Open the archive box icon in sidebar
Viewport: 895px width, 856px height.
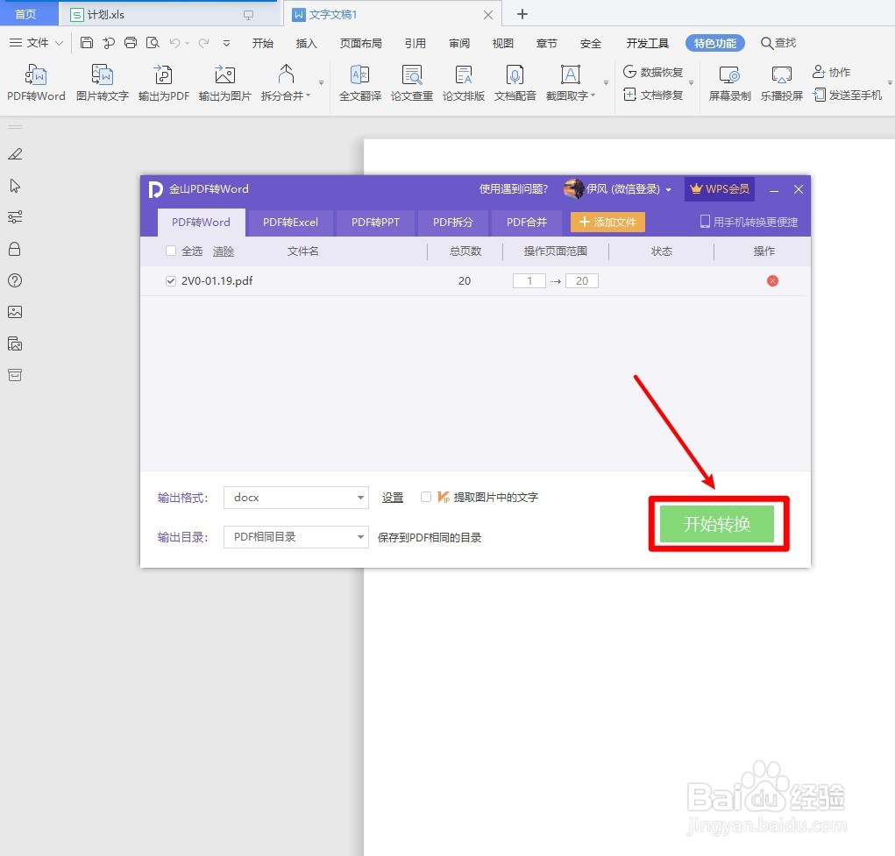point(15,375)
